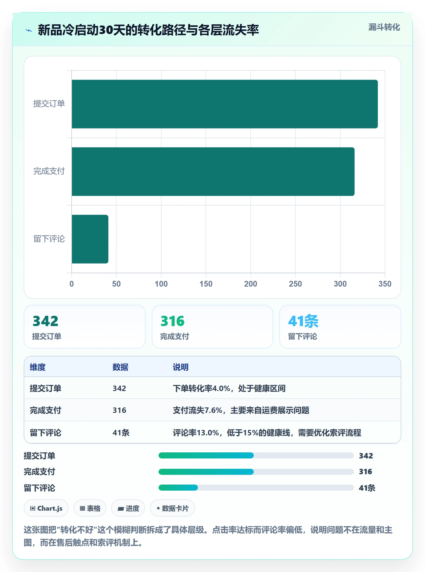The width and height of the screenshot is (425, 572).
Task: Click the title 新品冷启动30天的转化路径
Action: 148,30
